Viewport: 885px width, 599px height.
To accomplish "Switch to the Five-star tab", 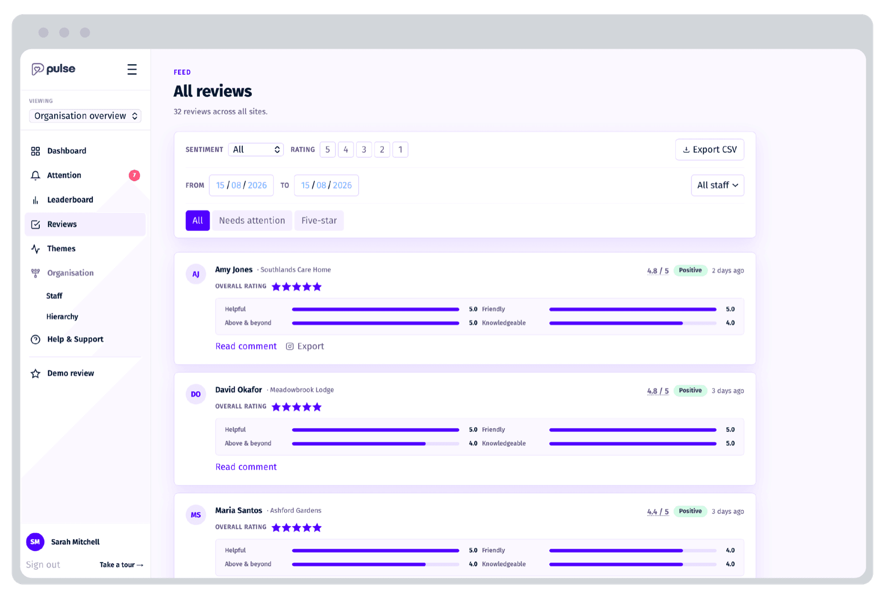I will coord(319,220).
